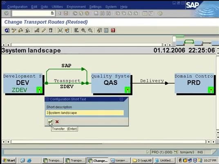Image resolution: width=219 pixels, height=164 pixels.
Task: Click the navigation overview thumbnail
Action: click(196, 41)
